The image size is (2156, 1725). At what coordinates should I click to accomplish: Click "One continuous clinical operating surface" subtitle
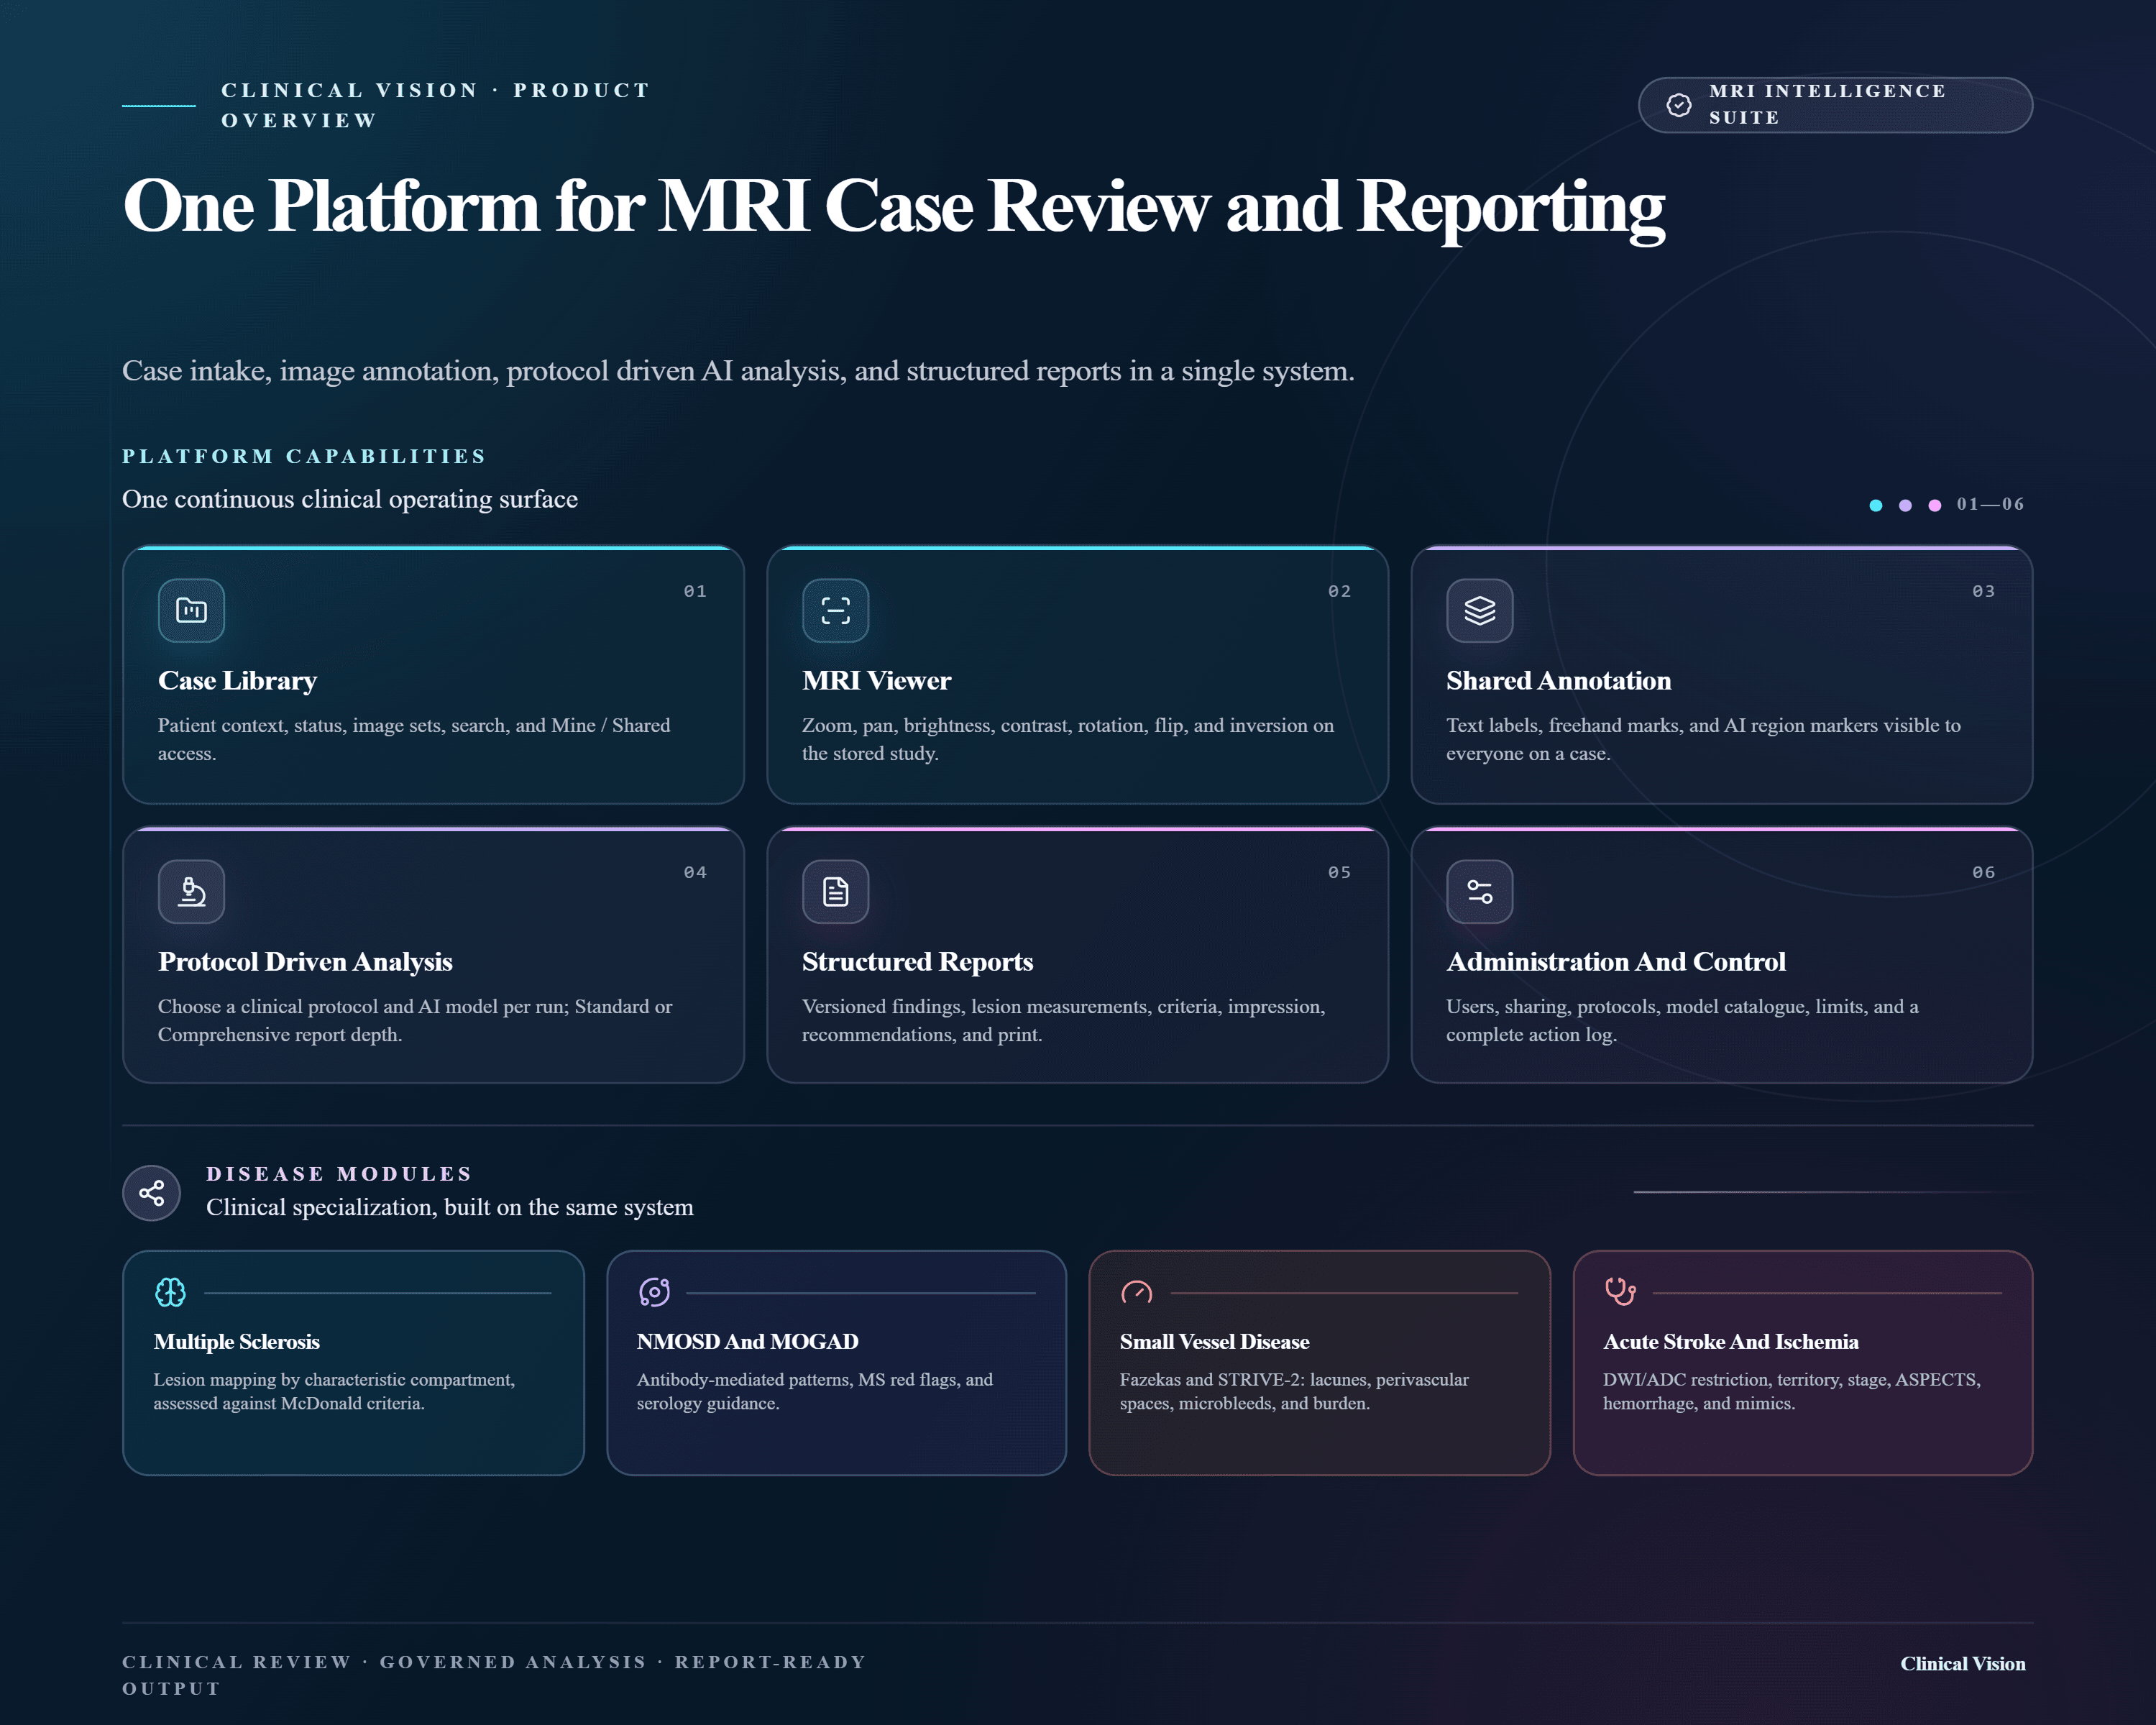click(x=350, y=499)
